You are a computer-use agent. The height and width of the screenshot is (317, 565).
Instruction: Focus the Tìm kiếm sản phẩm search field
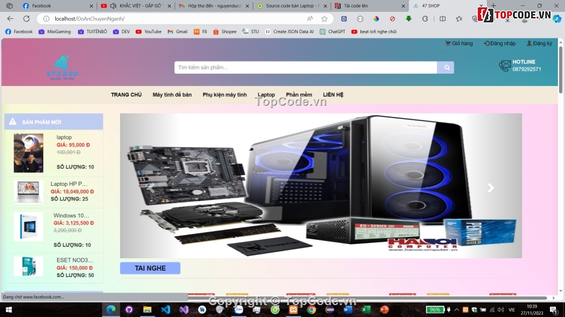(x=306, y=67)
